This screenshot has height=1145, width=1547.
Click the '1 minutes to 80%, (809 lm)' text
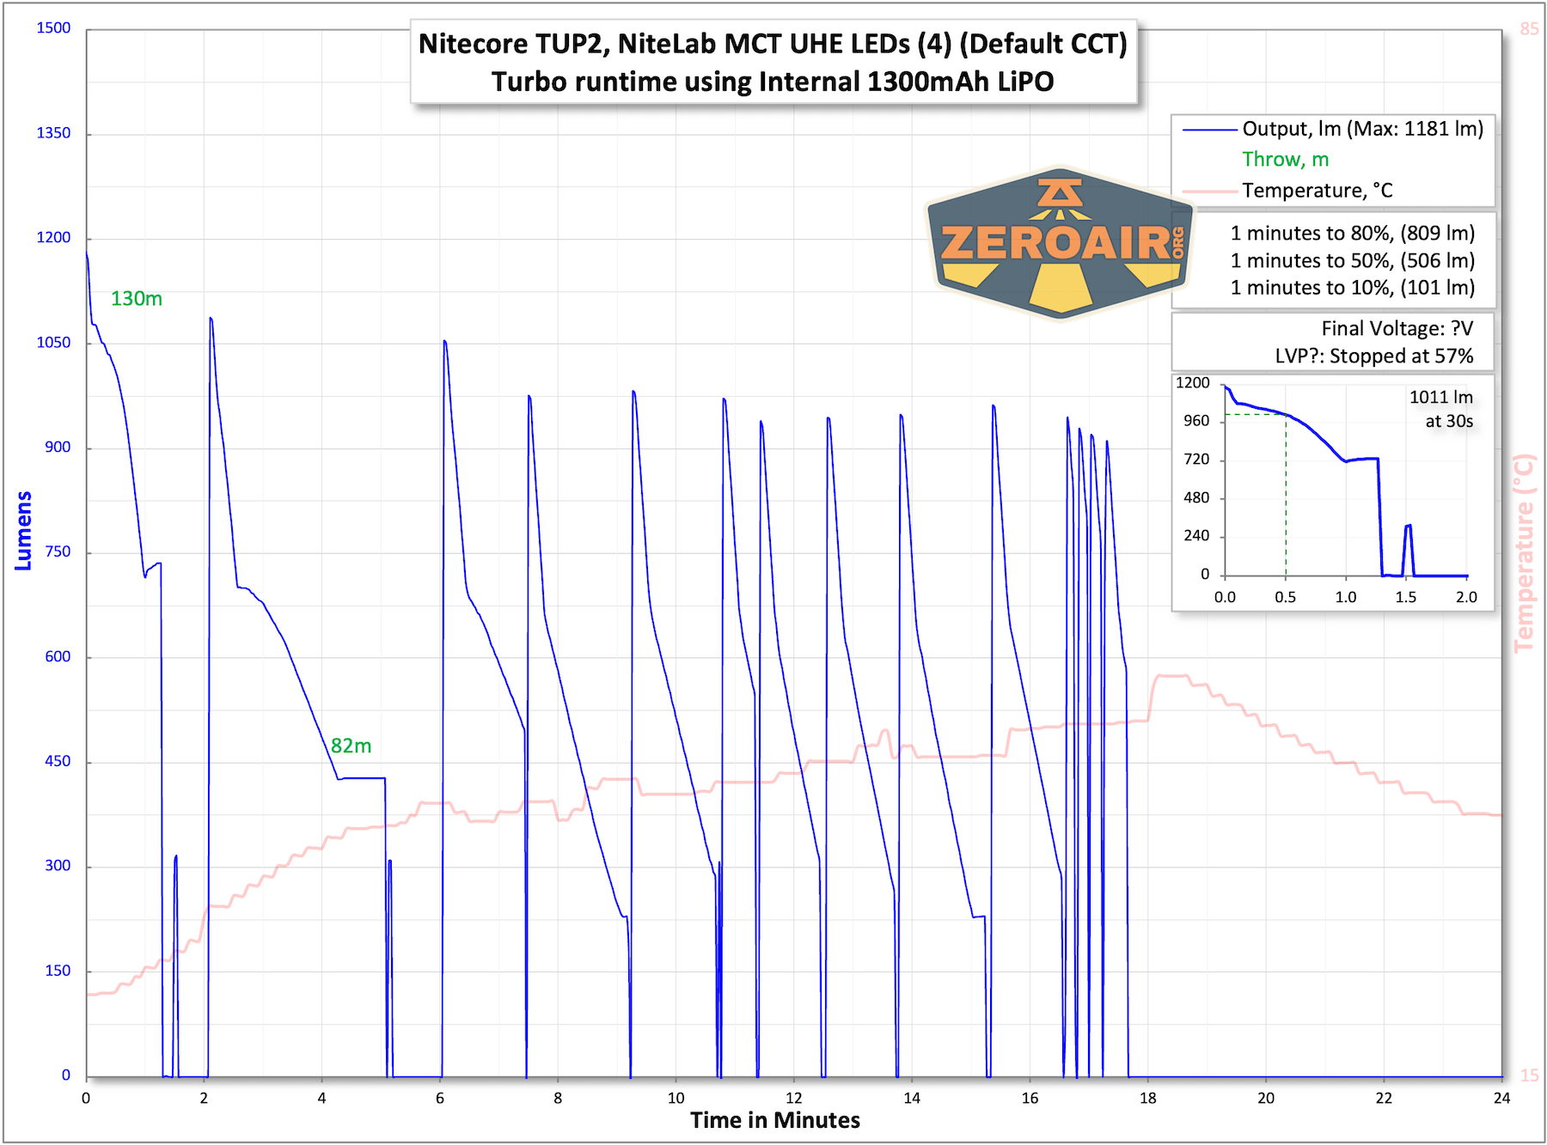[1352, 234]
